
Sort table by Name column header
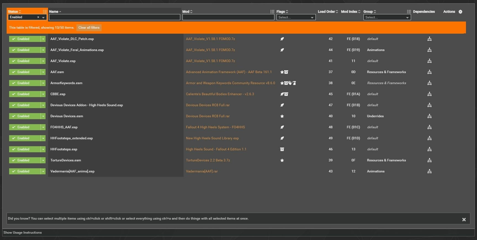click(x=55, y=12)
